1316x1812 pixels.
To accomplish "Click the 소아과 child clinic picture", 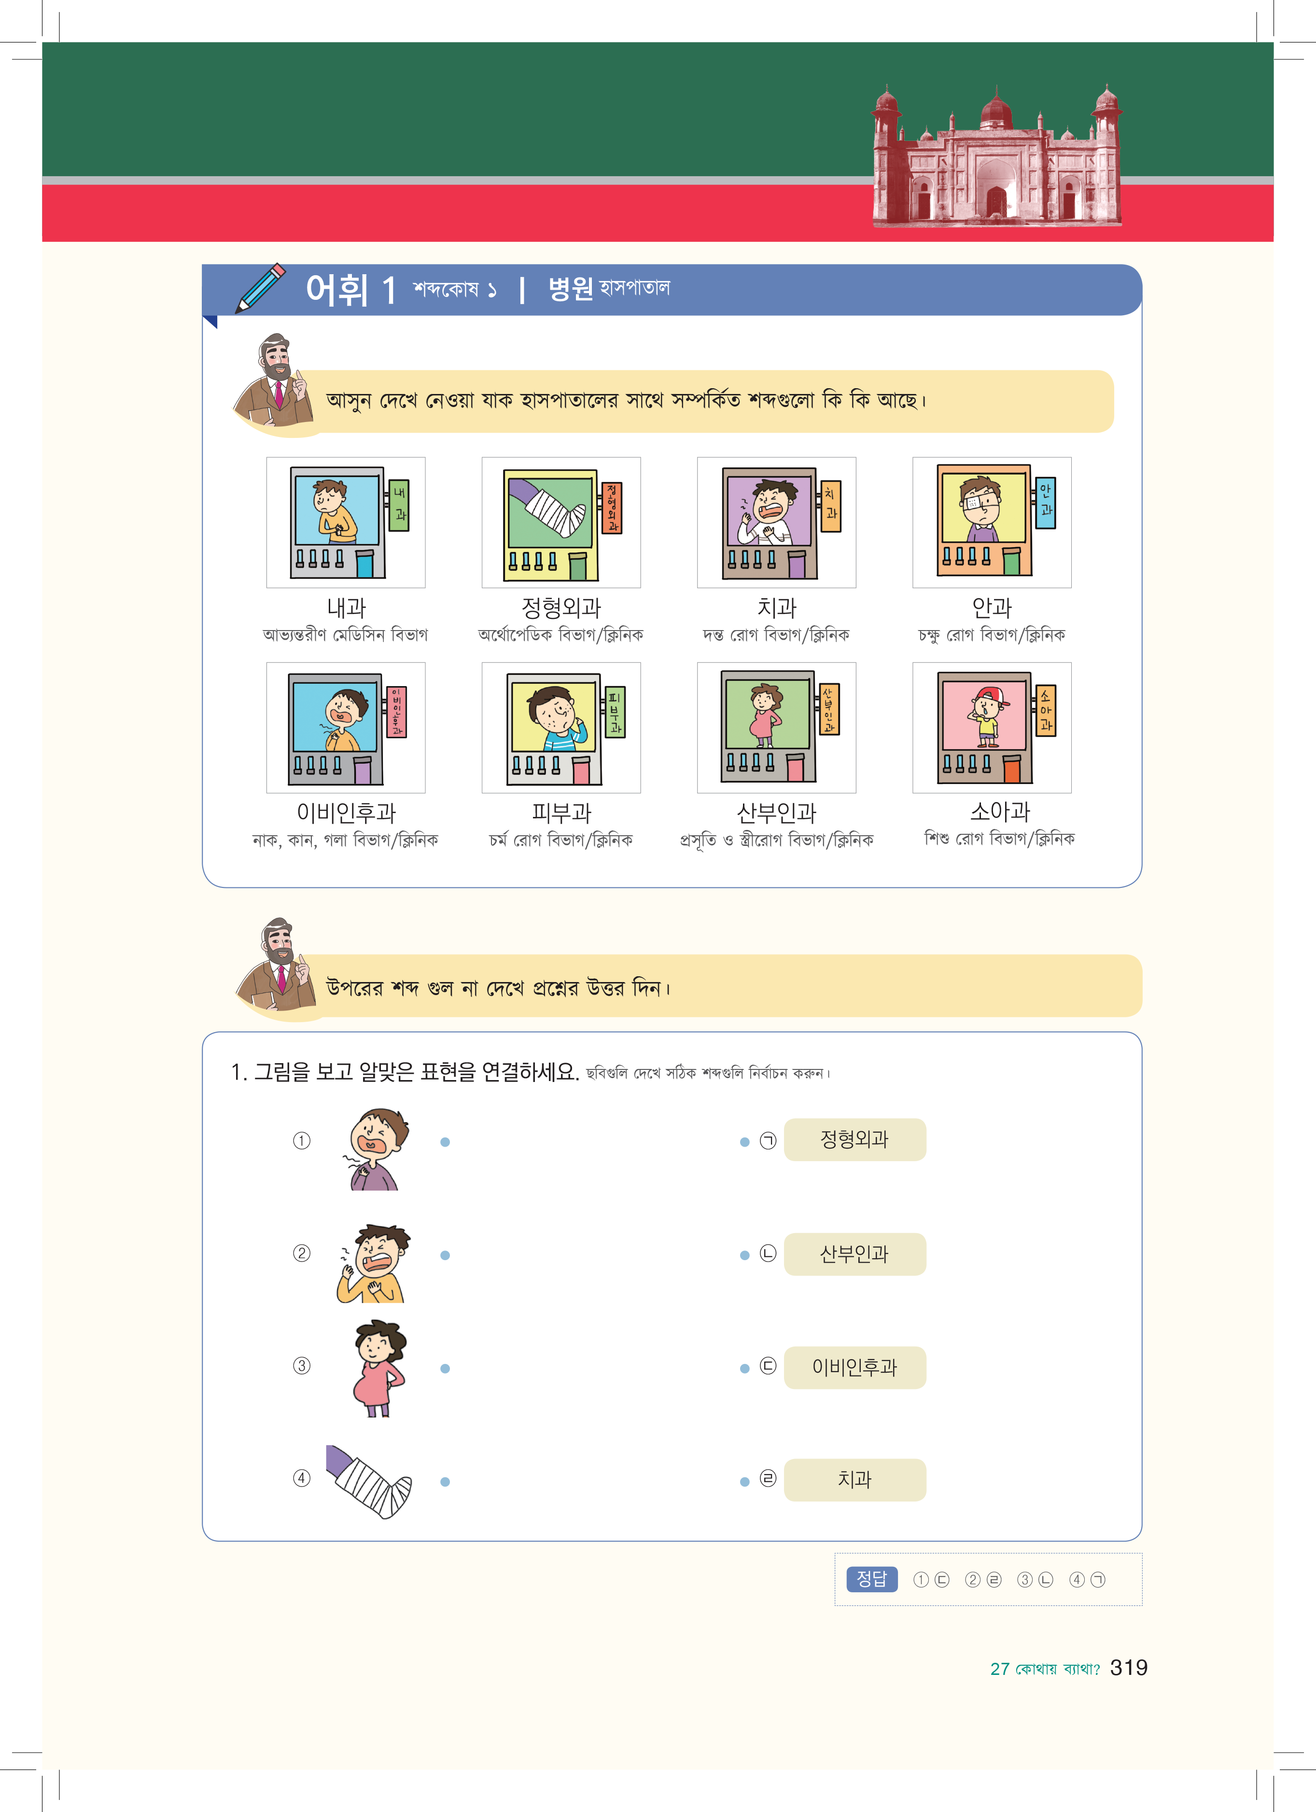I will 992,727.
